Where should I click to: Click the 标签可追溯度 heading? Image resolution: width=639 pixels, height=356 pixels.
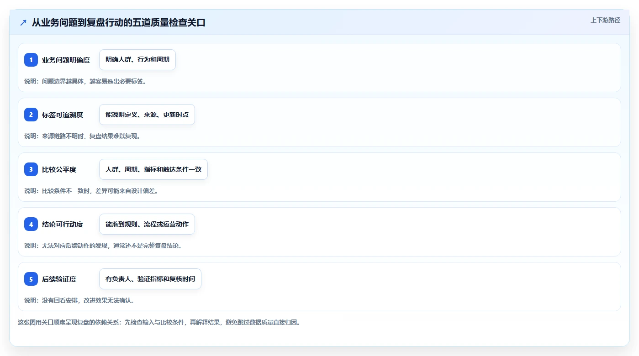pyautogui.click(x=63, y=115)
